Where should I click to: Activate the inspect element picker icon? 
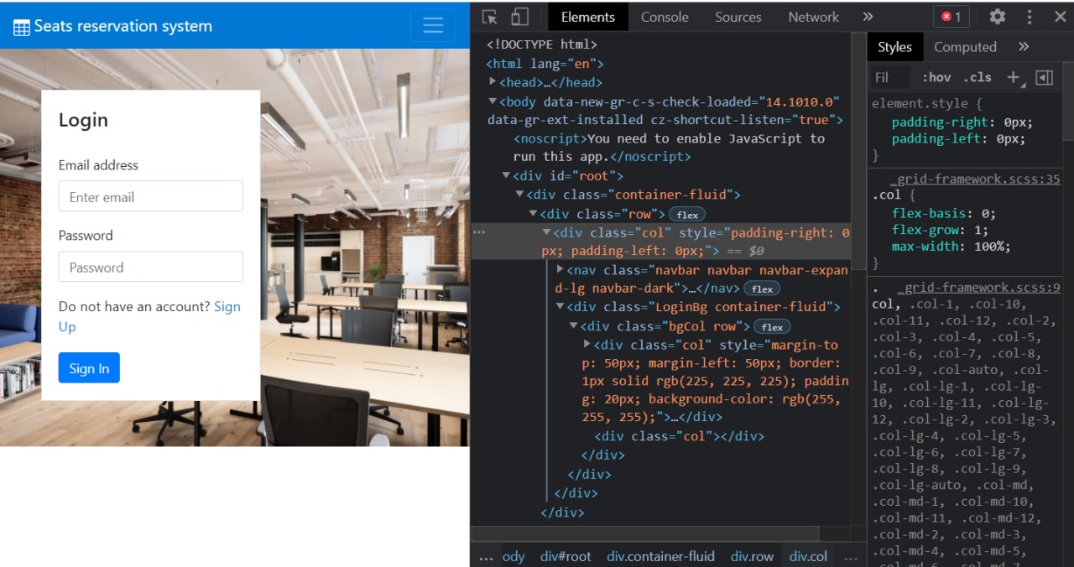tap(490, 17)
